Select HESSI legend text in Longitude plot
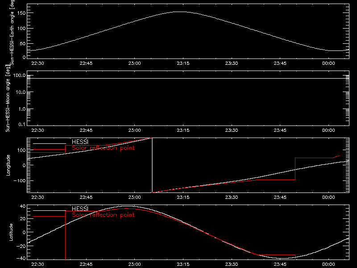Viewport: 357px width, 268px height. tap(80, 142)
